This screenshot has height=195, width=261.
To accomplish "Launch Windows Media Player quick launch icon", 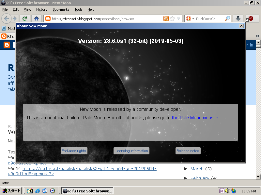I will (52, 191).
